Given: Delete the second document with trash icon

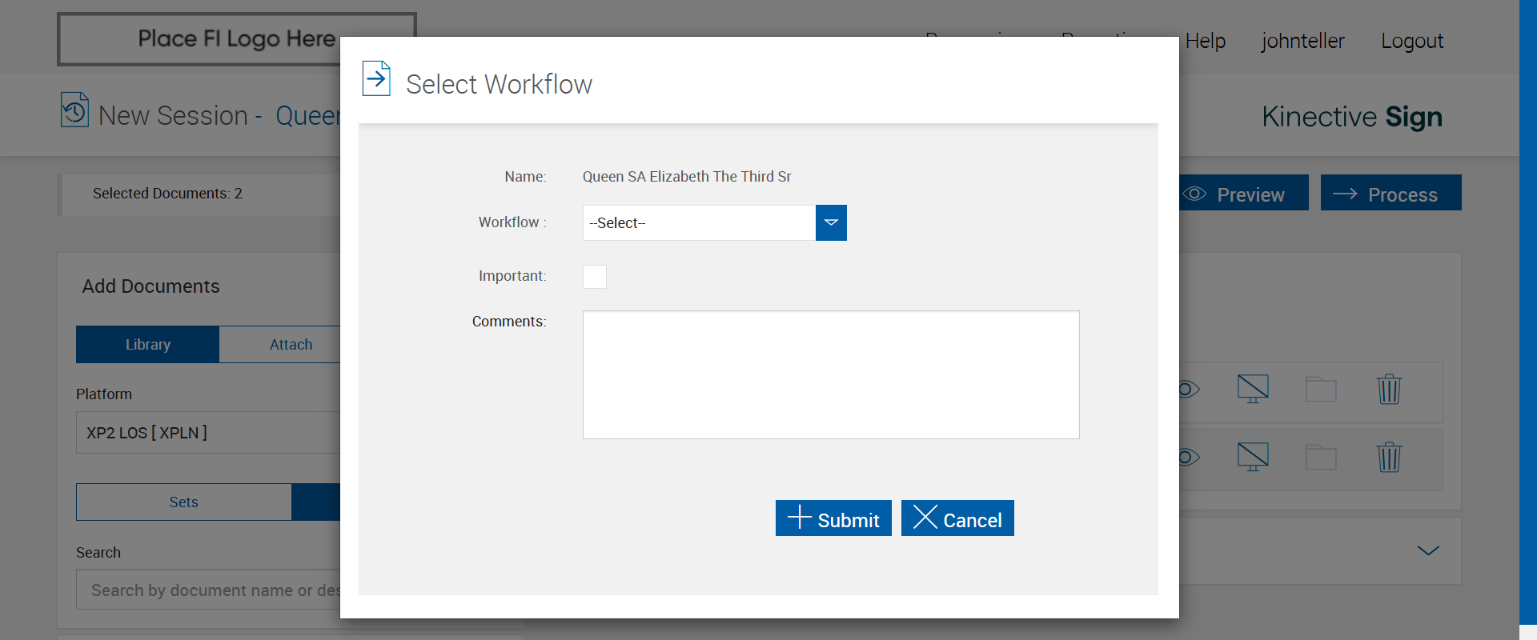Looking at the screenshot, I should coord(1389,458).
